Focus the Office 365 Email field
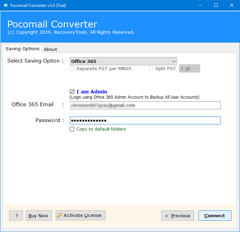 pyautogui.click(x=145, y=105)
